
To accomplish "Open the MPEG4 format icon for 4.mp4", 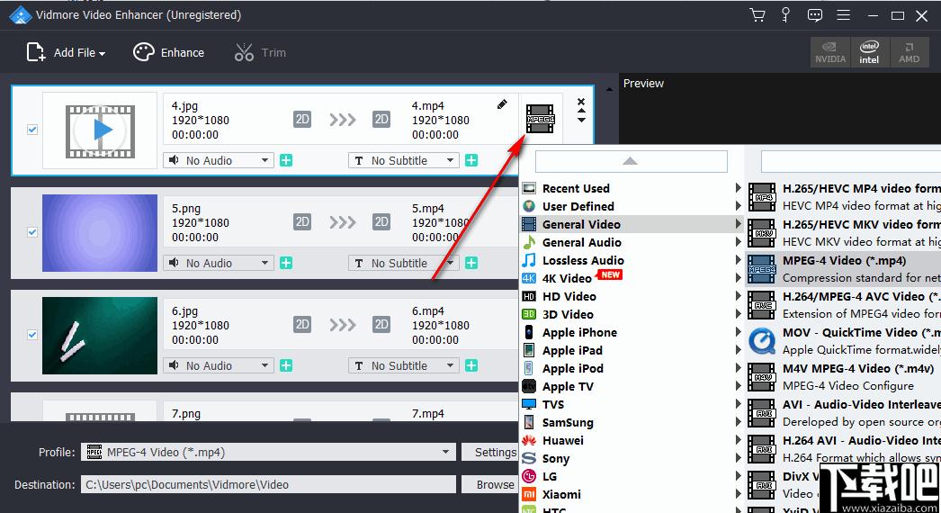I will [x=540, y=118].
